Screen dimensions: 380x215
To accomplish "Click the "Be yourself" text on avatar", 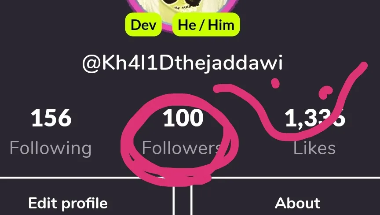I will tap(187, 7).
